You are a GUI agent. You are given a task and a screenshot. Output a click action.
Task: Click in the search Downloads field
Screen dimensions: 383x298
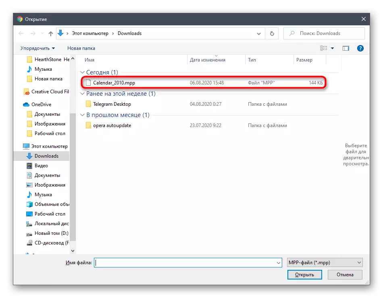324,33
